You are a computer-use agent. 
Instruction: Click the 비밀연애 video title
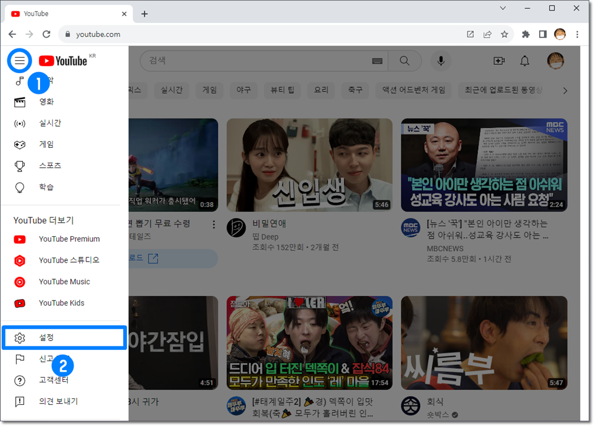pyautogui.click(x=269, y=224)
